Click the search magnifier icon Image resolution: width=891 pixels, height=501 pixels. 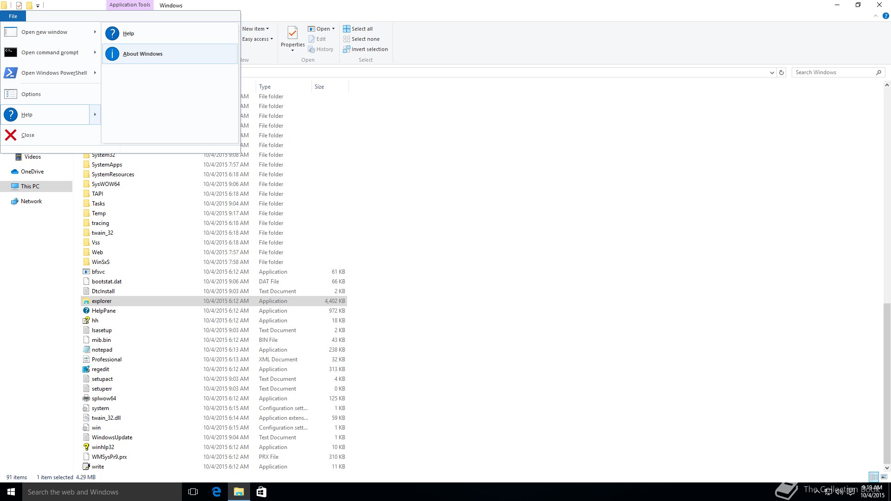878,72
